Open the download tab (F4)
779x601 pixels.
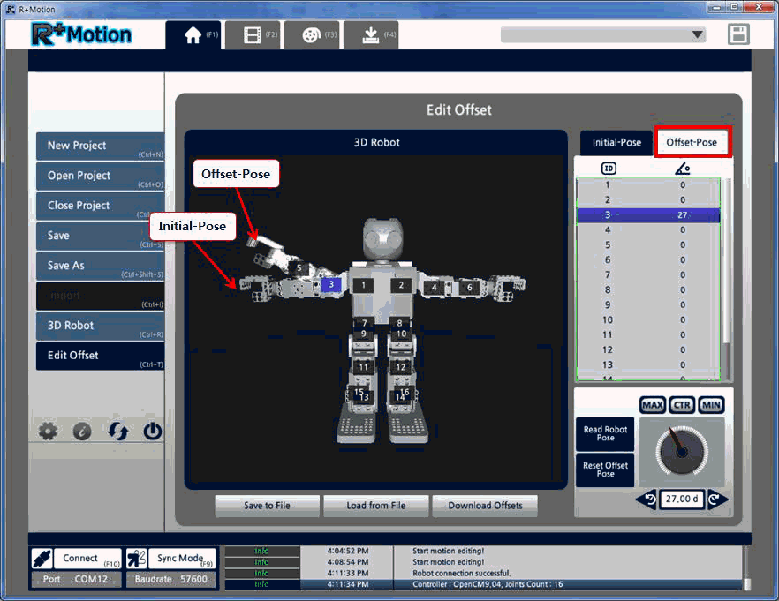click(371, 35)
